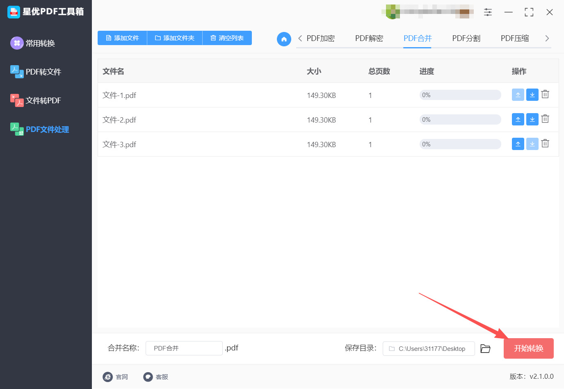This screenshot has width=564, height=389.
Task: Click the 操作 column header
Action: pyautogui.click(x=519, y=71)
